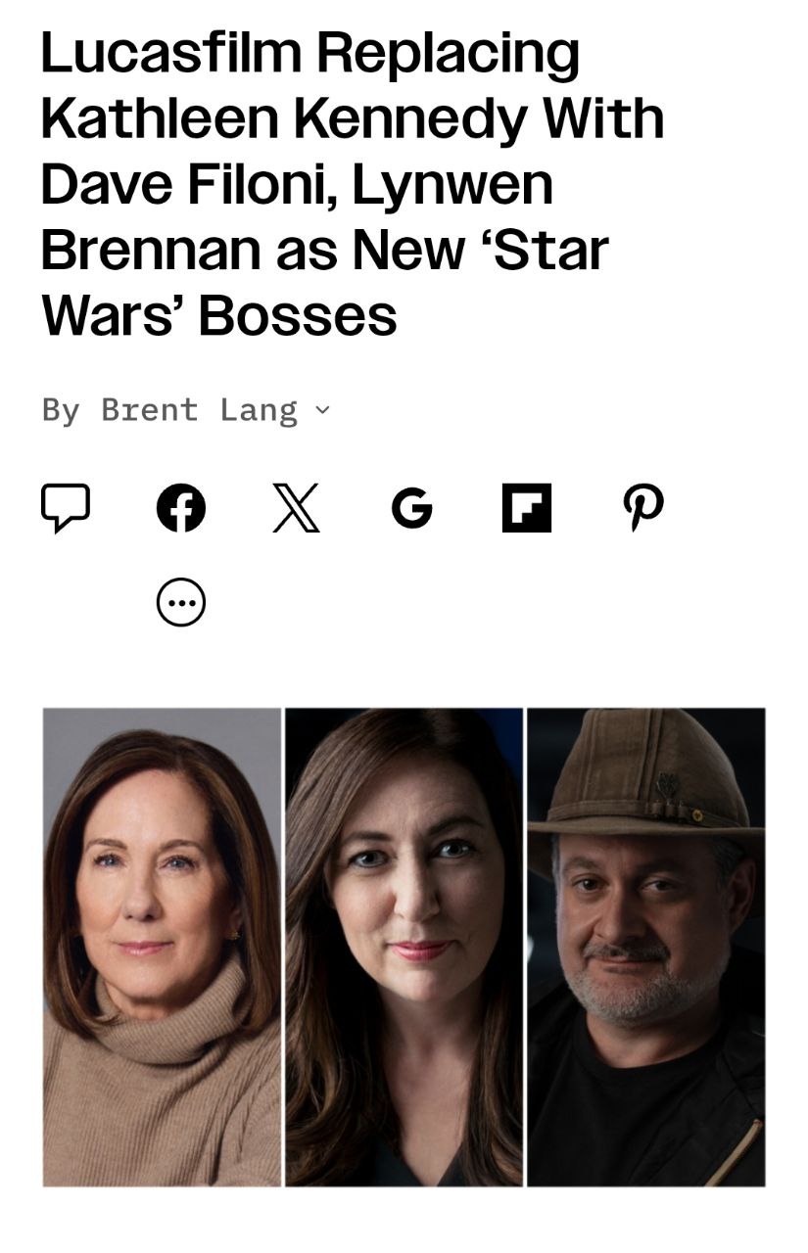Click the 'By' byline label
Viewport: 808px width, 1253px height.
[61, 409]
